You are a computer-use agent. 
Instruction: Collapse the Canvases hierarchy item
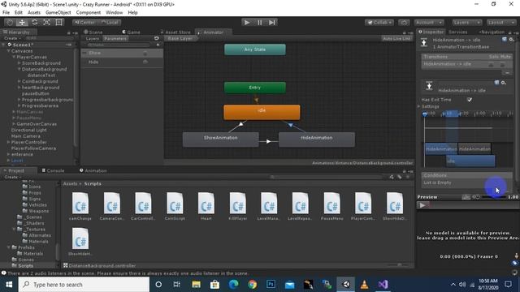tap(8, 51)
